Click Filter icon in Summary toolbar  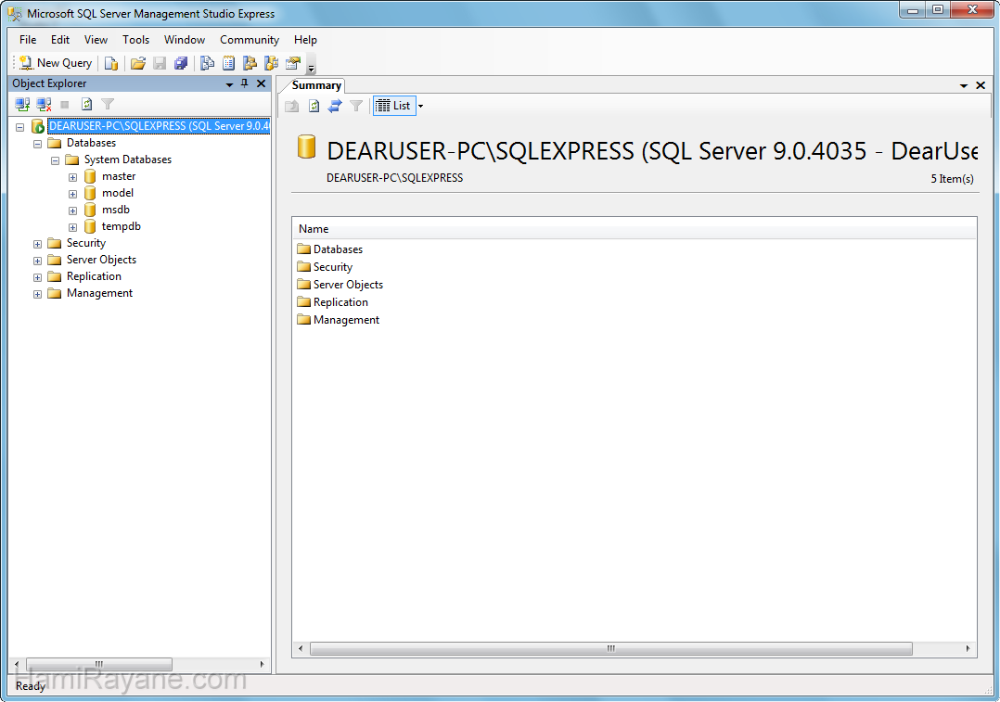pos(356,106)
